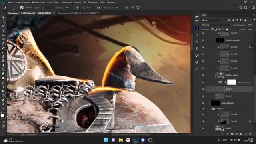This screenshot has width=256, height=144.
Task: Switch to the second document tab (.psd)
Action: point(78,13)
